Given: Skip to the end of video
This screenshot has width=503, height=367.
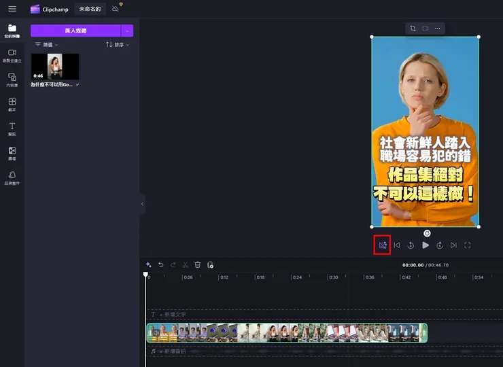Looking at the screenshot, I should [453, 245].
